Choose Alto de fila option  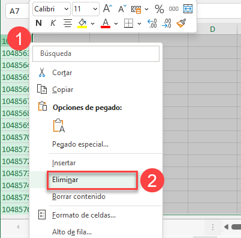pyautogui.click(x=72, y=232)
